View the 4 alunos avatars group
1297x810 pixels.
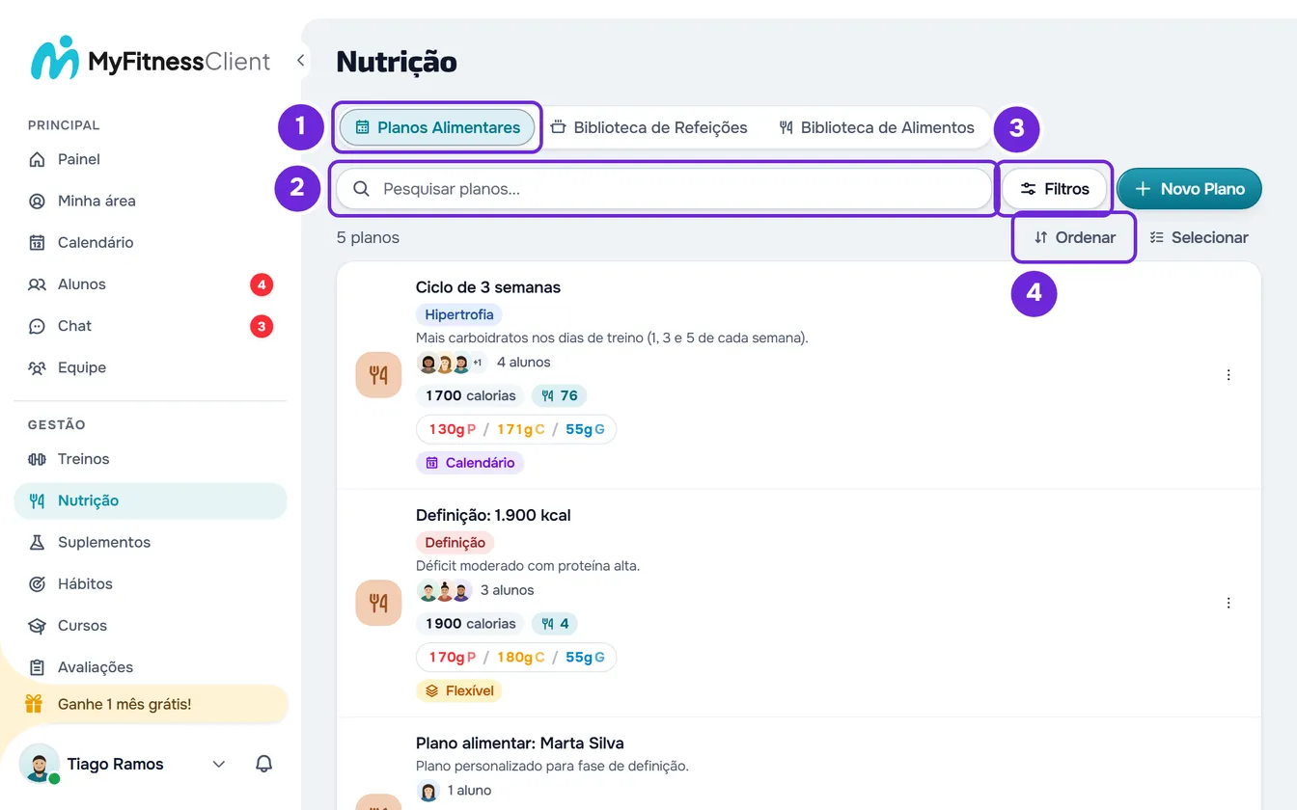(454, 363)
